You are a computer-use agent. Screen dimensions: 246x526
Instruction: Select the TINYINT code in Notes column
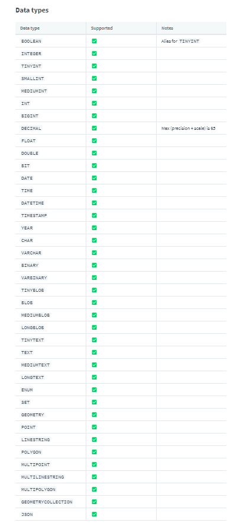(189, 42)
